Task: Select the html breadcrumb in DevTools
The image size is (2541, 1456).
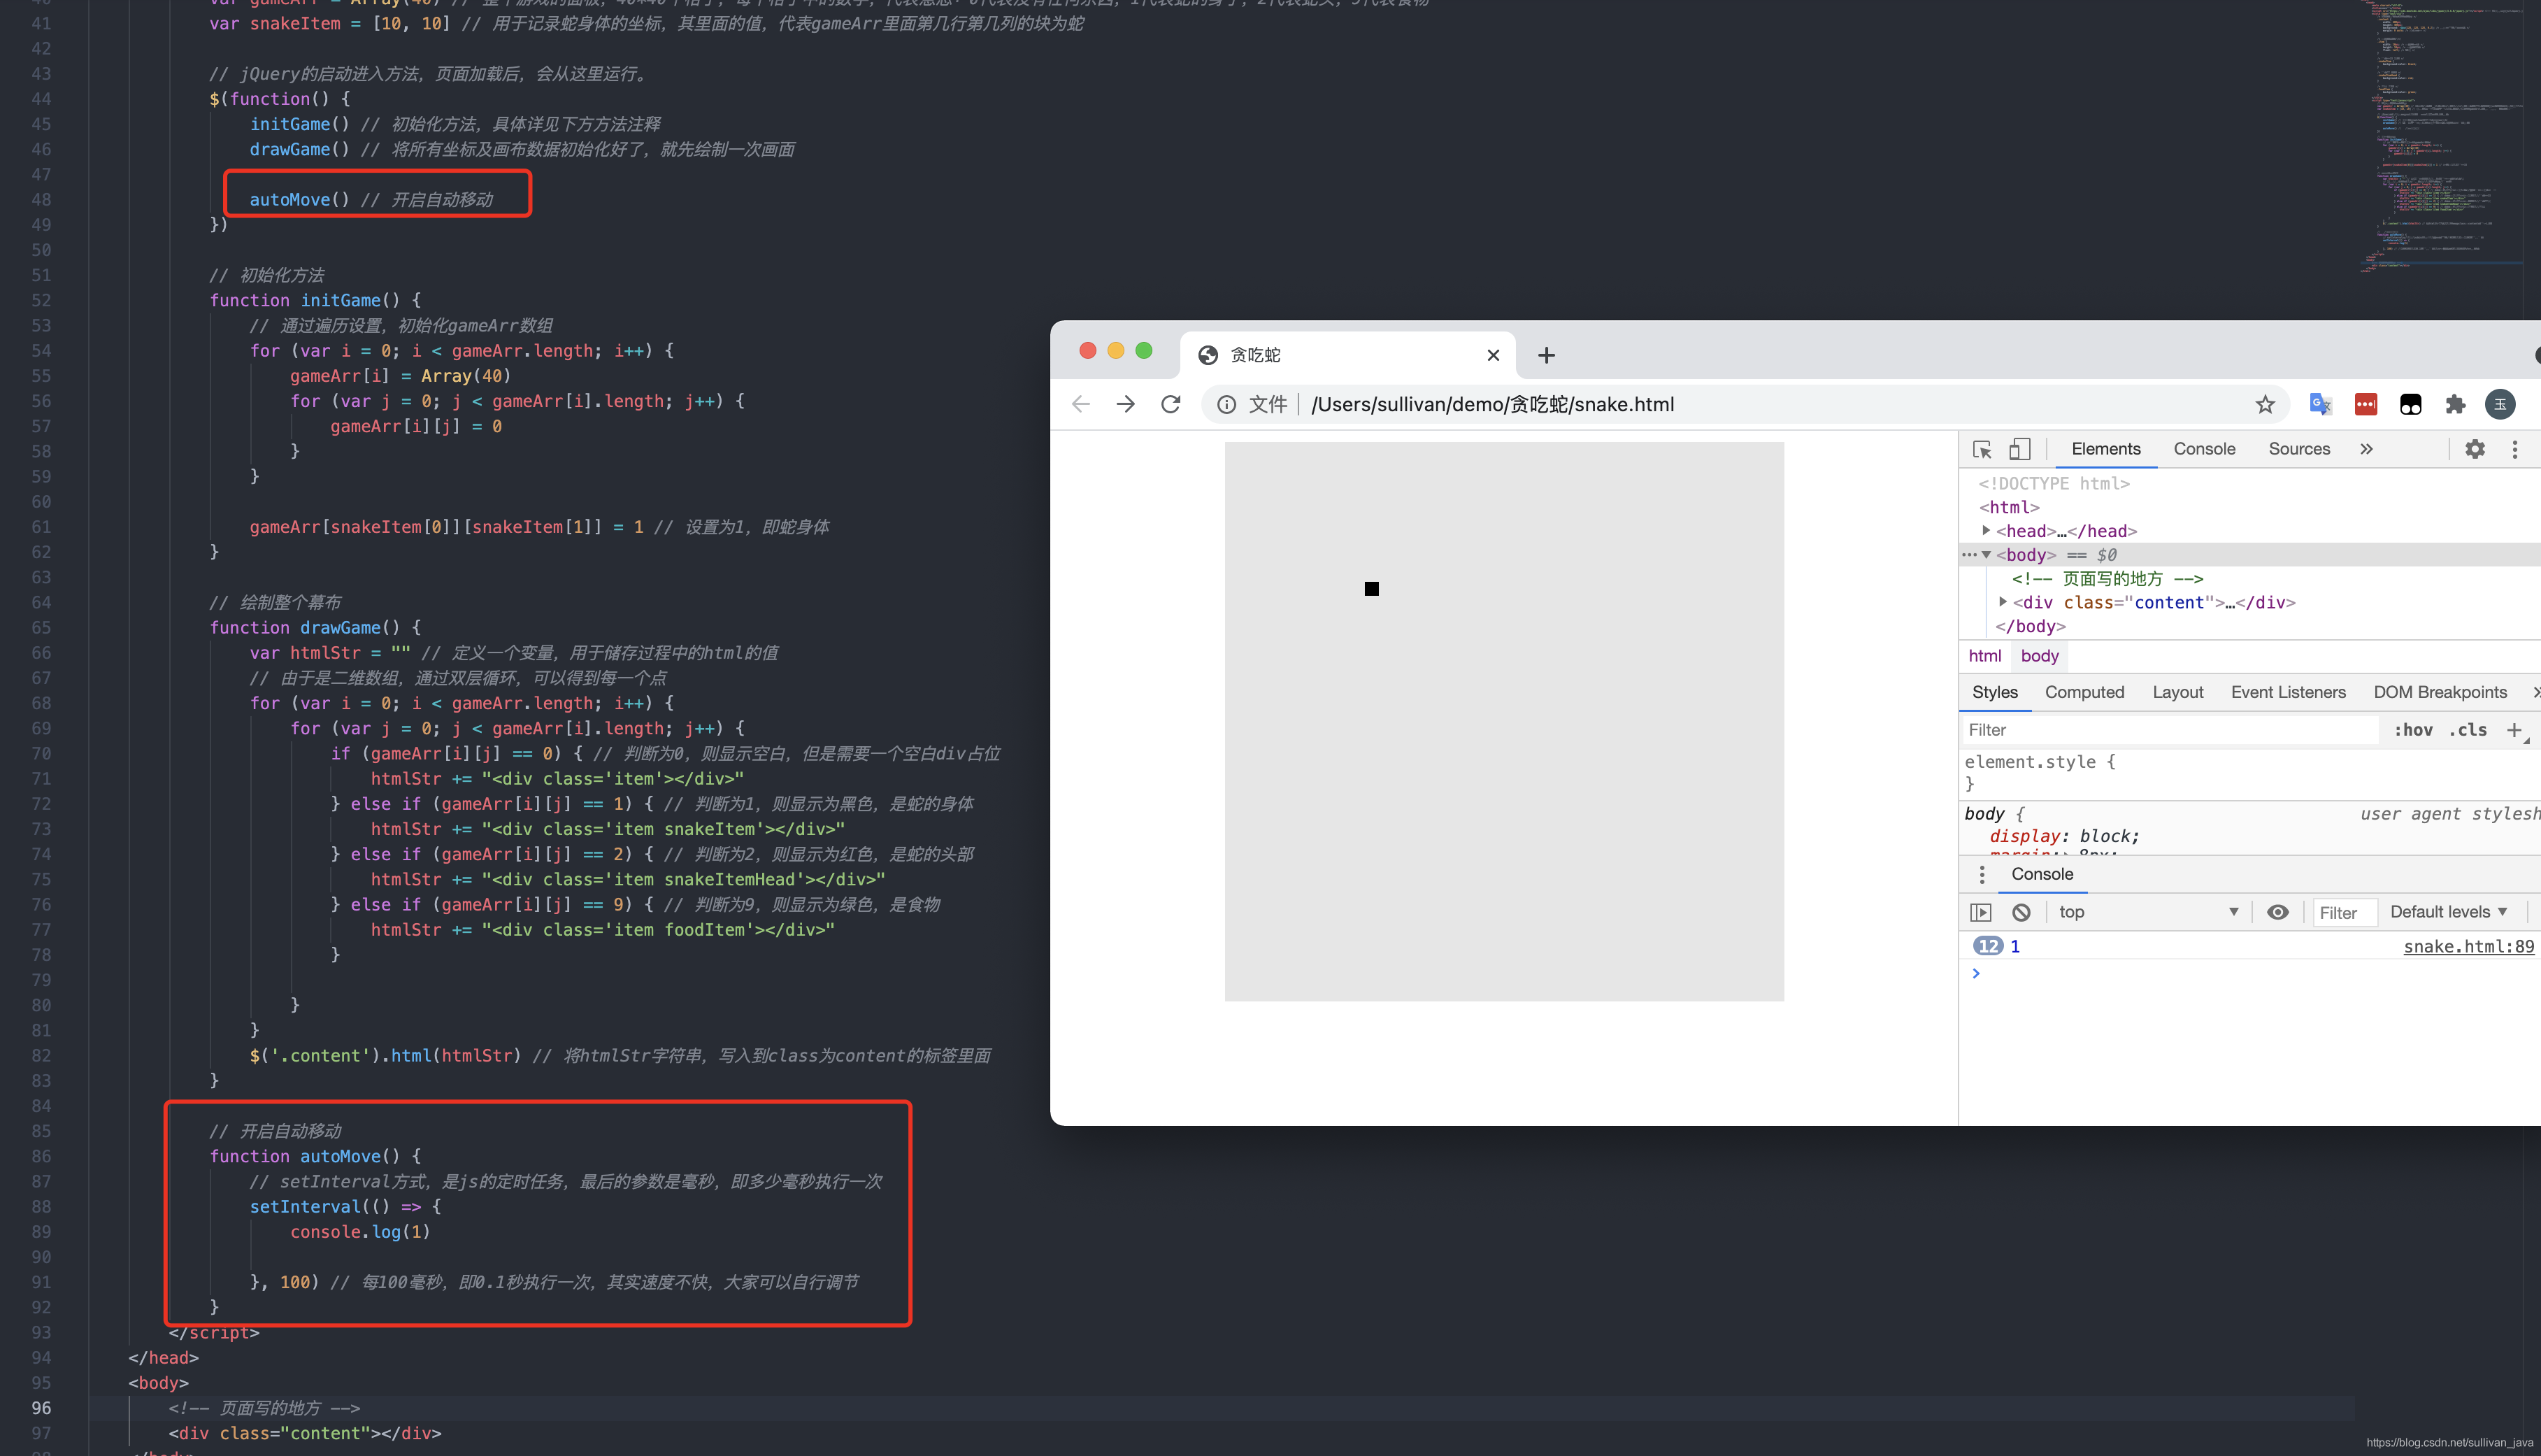Action: click(x=1984, y=656)
